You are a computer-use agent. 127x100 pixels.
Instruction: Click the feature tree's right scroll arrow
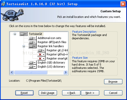tap(65, 72)
